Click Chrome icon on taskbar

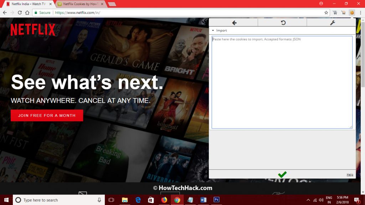click(x=177, y=200)
